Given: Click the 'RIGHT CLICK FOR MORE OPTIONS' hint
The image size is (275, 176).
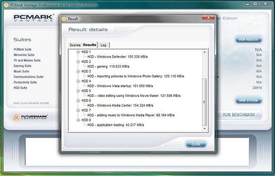Looking at the screenshot, I should coord(31,103).
